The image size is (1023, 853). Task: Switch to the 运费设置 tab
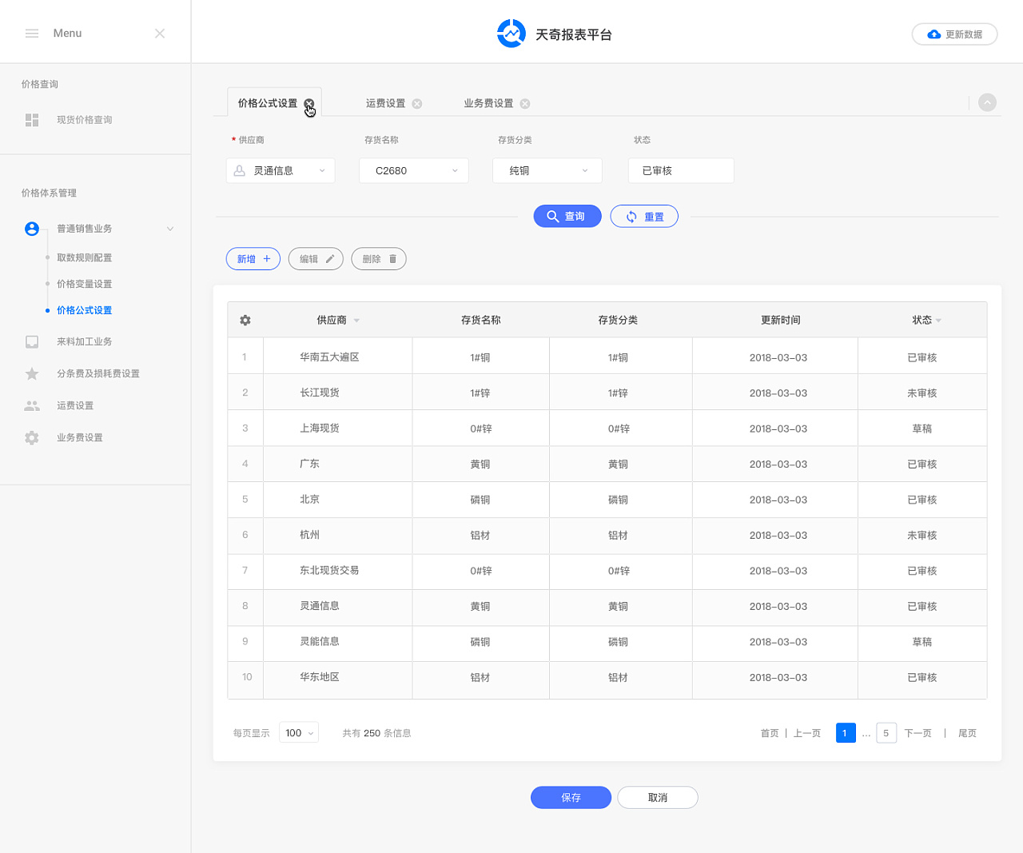(x=386, y=104)
